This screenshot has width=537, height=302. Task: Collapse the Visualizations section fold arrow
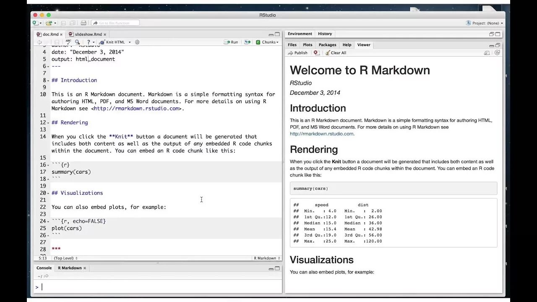click(48, 193)
